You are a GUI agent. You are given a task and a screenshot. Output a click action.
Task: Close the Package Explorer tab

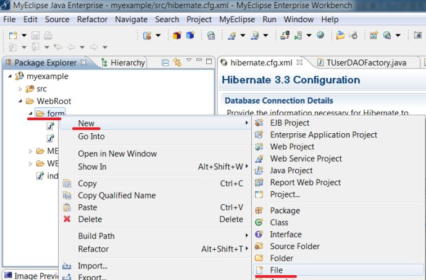(84, 62)
